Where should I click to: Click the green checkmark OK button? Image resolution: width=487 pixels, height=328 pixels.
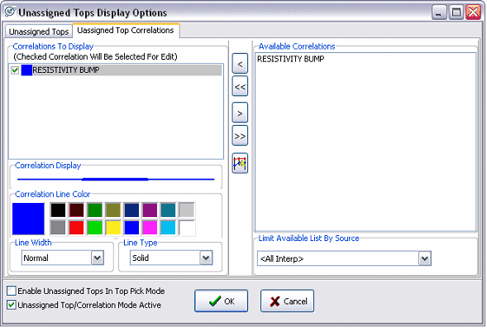tap(221, 301)
